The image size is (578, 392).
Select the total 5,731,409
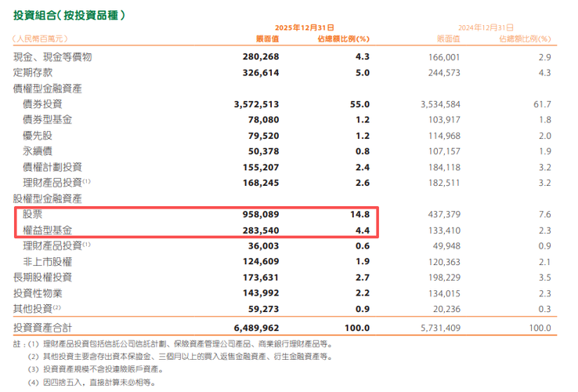[440, 328]
